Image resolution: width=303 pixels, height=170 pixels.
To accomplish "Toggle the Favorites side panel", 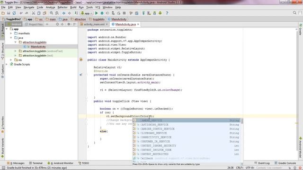I will point(2,125).
